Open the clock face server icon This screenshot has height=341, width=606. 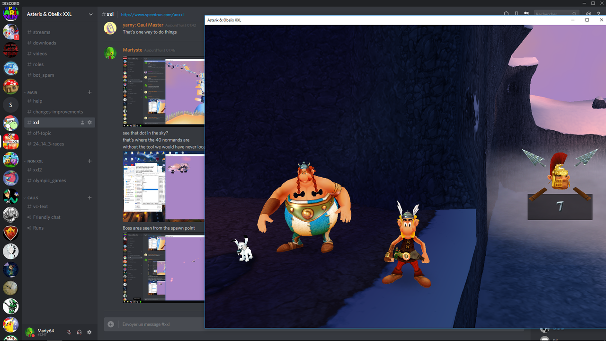(10, 288)
